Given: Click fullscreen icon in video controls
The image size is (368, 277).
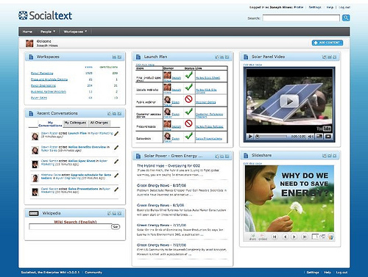Looking at the screenshot, I should (x=328, y=137).
